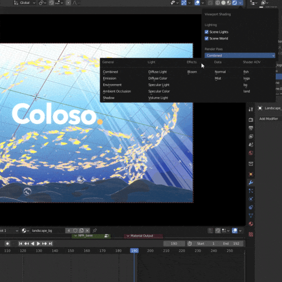Uncheck the Scene World option

[206, 38]
